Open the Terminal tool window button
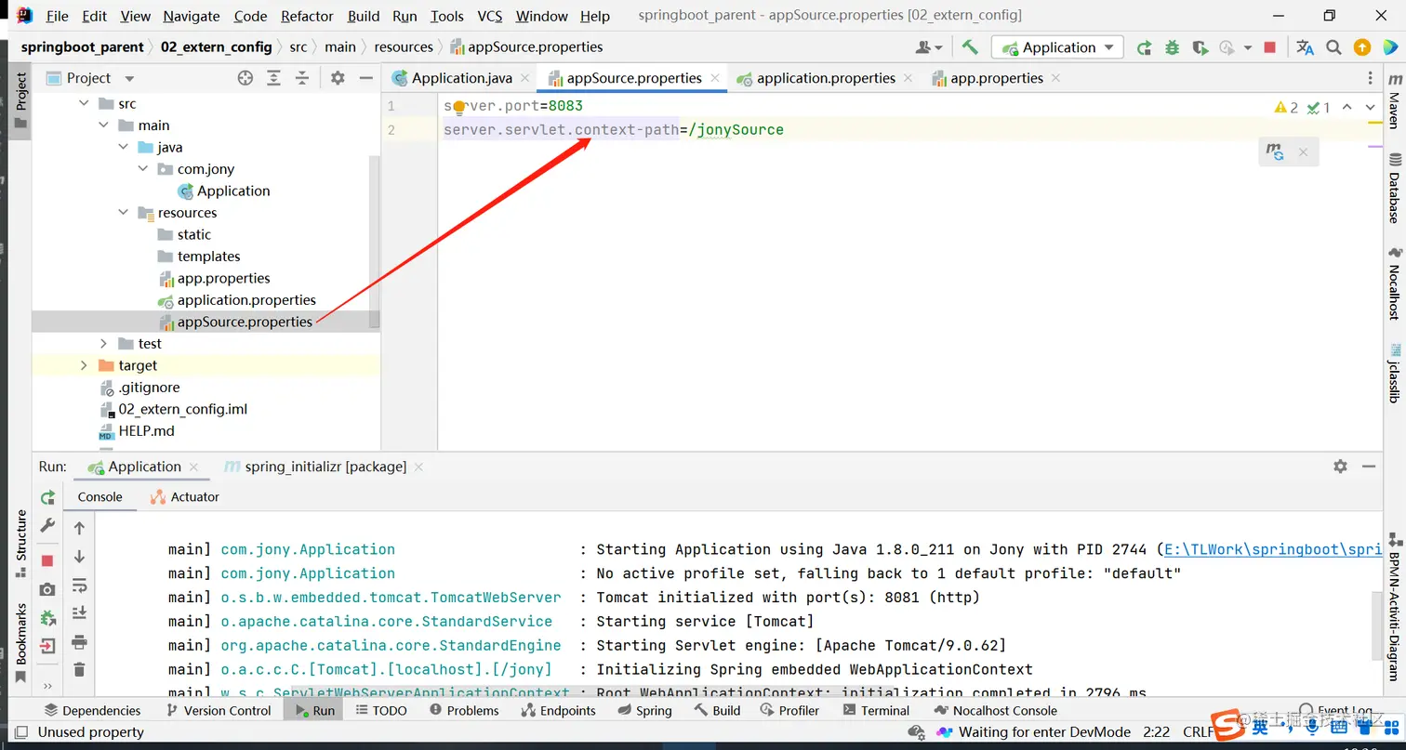The image size is (1406, 750). (x=876, y=710)
